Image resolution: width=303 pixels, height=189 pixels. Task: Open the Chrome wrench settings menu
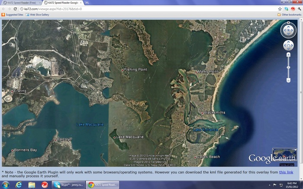point(299,9)
